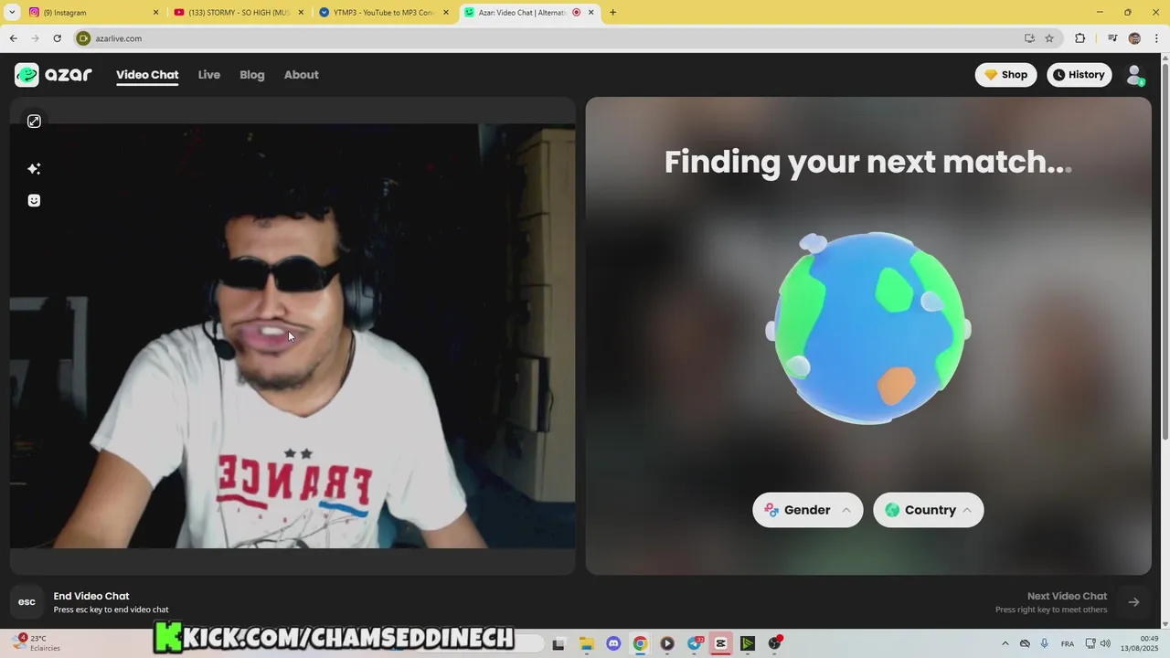Open the face filter smiley tool
The height and width of the screenshot is (658, 1170).
(x=34, y=200)
